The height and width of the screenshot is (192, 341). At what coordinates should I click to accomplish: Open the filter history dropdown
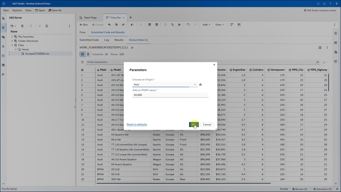[325, 62]
